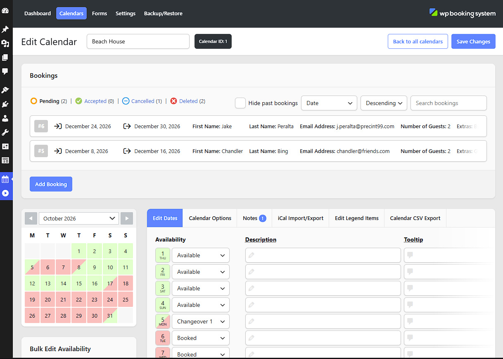Open Settings top menu item
This screenshot has width=503, height=359.
(126, 13)
